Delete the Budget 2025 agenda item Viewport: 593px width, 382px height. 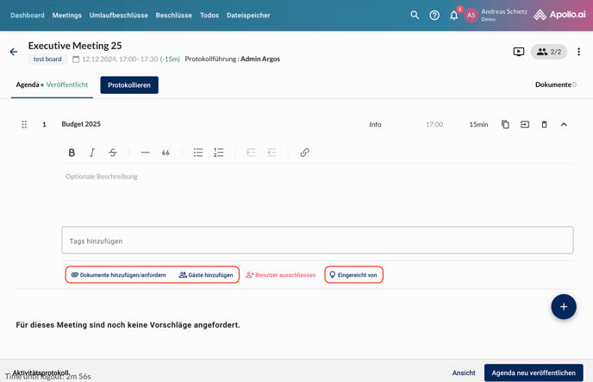click(544, 124)
